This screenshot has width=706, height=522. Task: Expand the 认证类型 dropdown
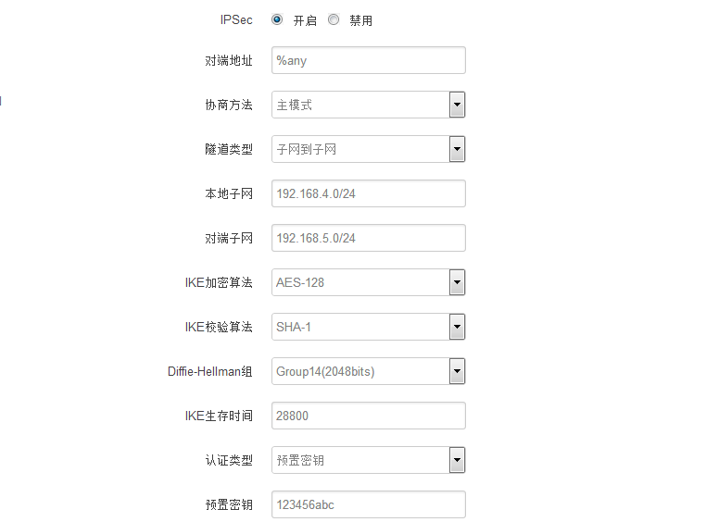(457, 460)
